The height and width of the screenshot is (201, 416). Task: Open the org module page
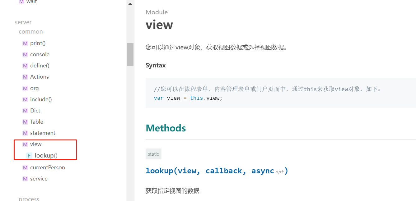34,88
